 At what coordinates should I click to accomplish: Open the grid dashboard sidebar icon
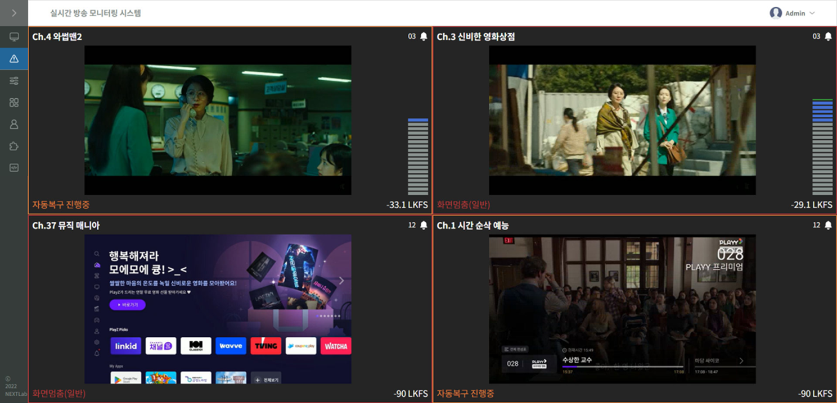pyautogui.click(x=14, y=103)
